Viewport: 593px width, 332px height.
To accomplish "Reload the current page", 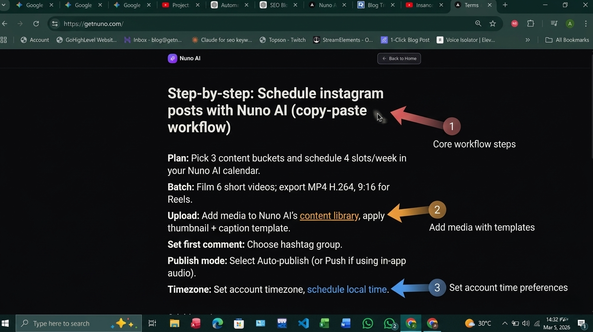I will pyautogui.click(x=36, y=24).
